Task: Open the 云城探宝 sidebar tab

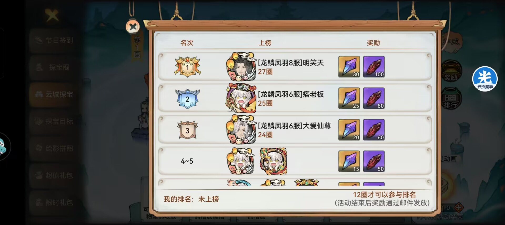Action: [x=55, y=94]
